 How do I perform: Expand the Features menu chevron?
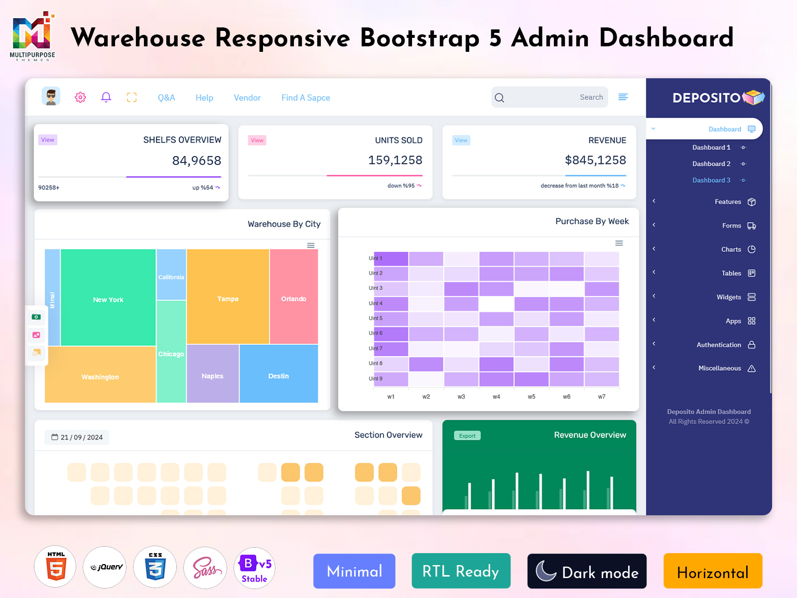click(x=654, y=201)
